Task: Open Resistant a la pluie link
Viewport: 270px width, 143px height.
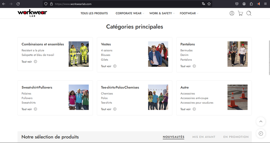Action: click(x=33, y=50)
